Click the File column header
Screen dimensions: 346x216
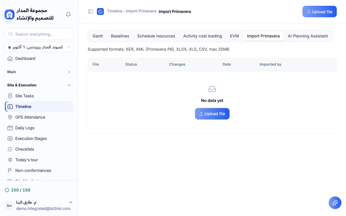tap(96, 64)
